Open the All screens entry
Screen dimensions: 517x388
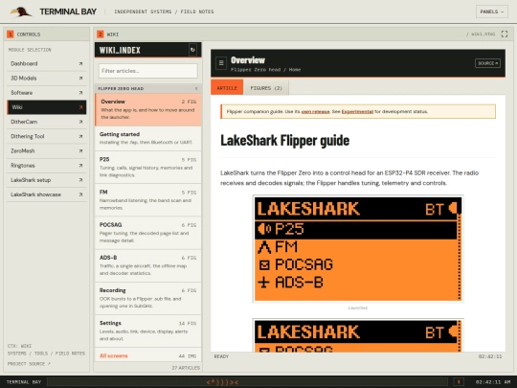click(x=147, y=355)
